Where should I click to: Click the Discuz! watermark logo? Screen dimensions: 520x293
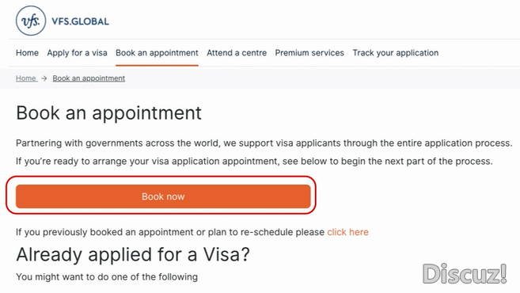point(465,274)
